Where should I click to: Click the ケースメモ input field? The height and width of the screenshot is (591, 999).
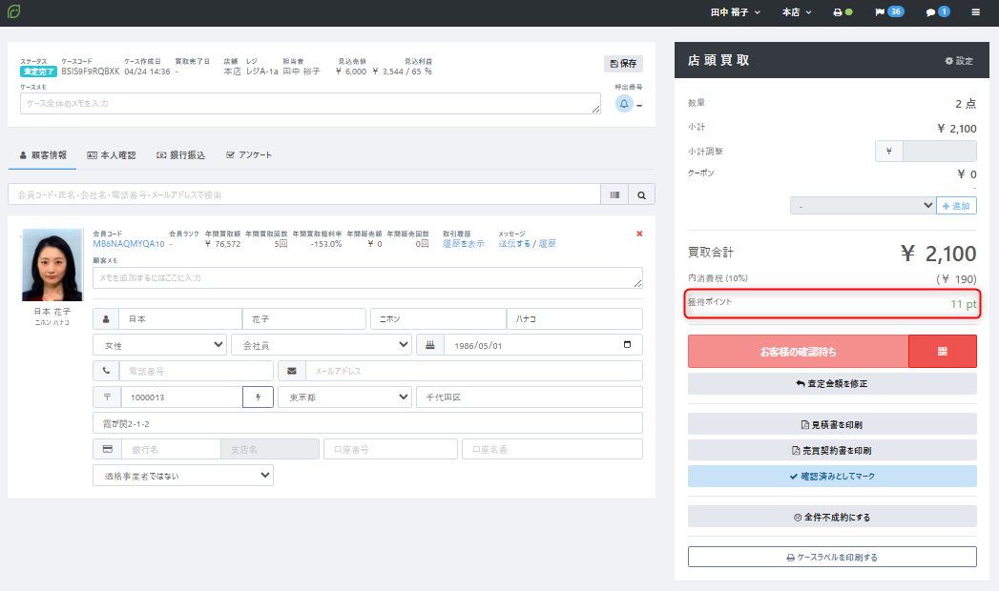pos(310,104)
